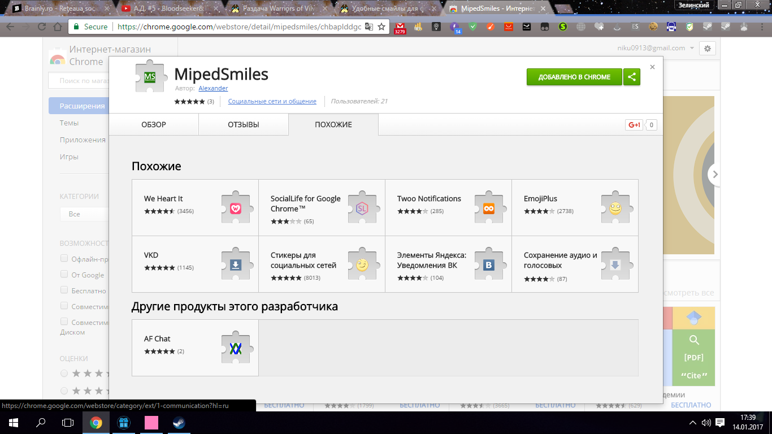Click the MipedSmiles MS extension logo
This screenshot has width=772, height=434.
(x=151, y=76)
